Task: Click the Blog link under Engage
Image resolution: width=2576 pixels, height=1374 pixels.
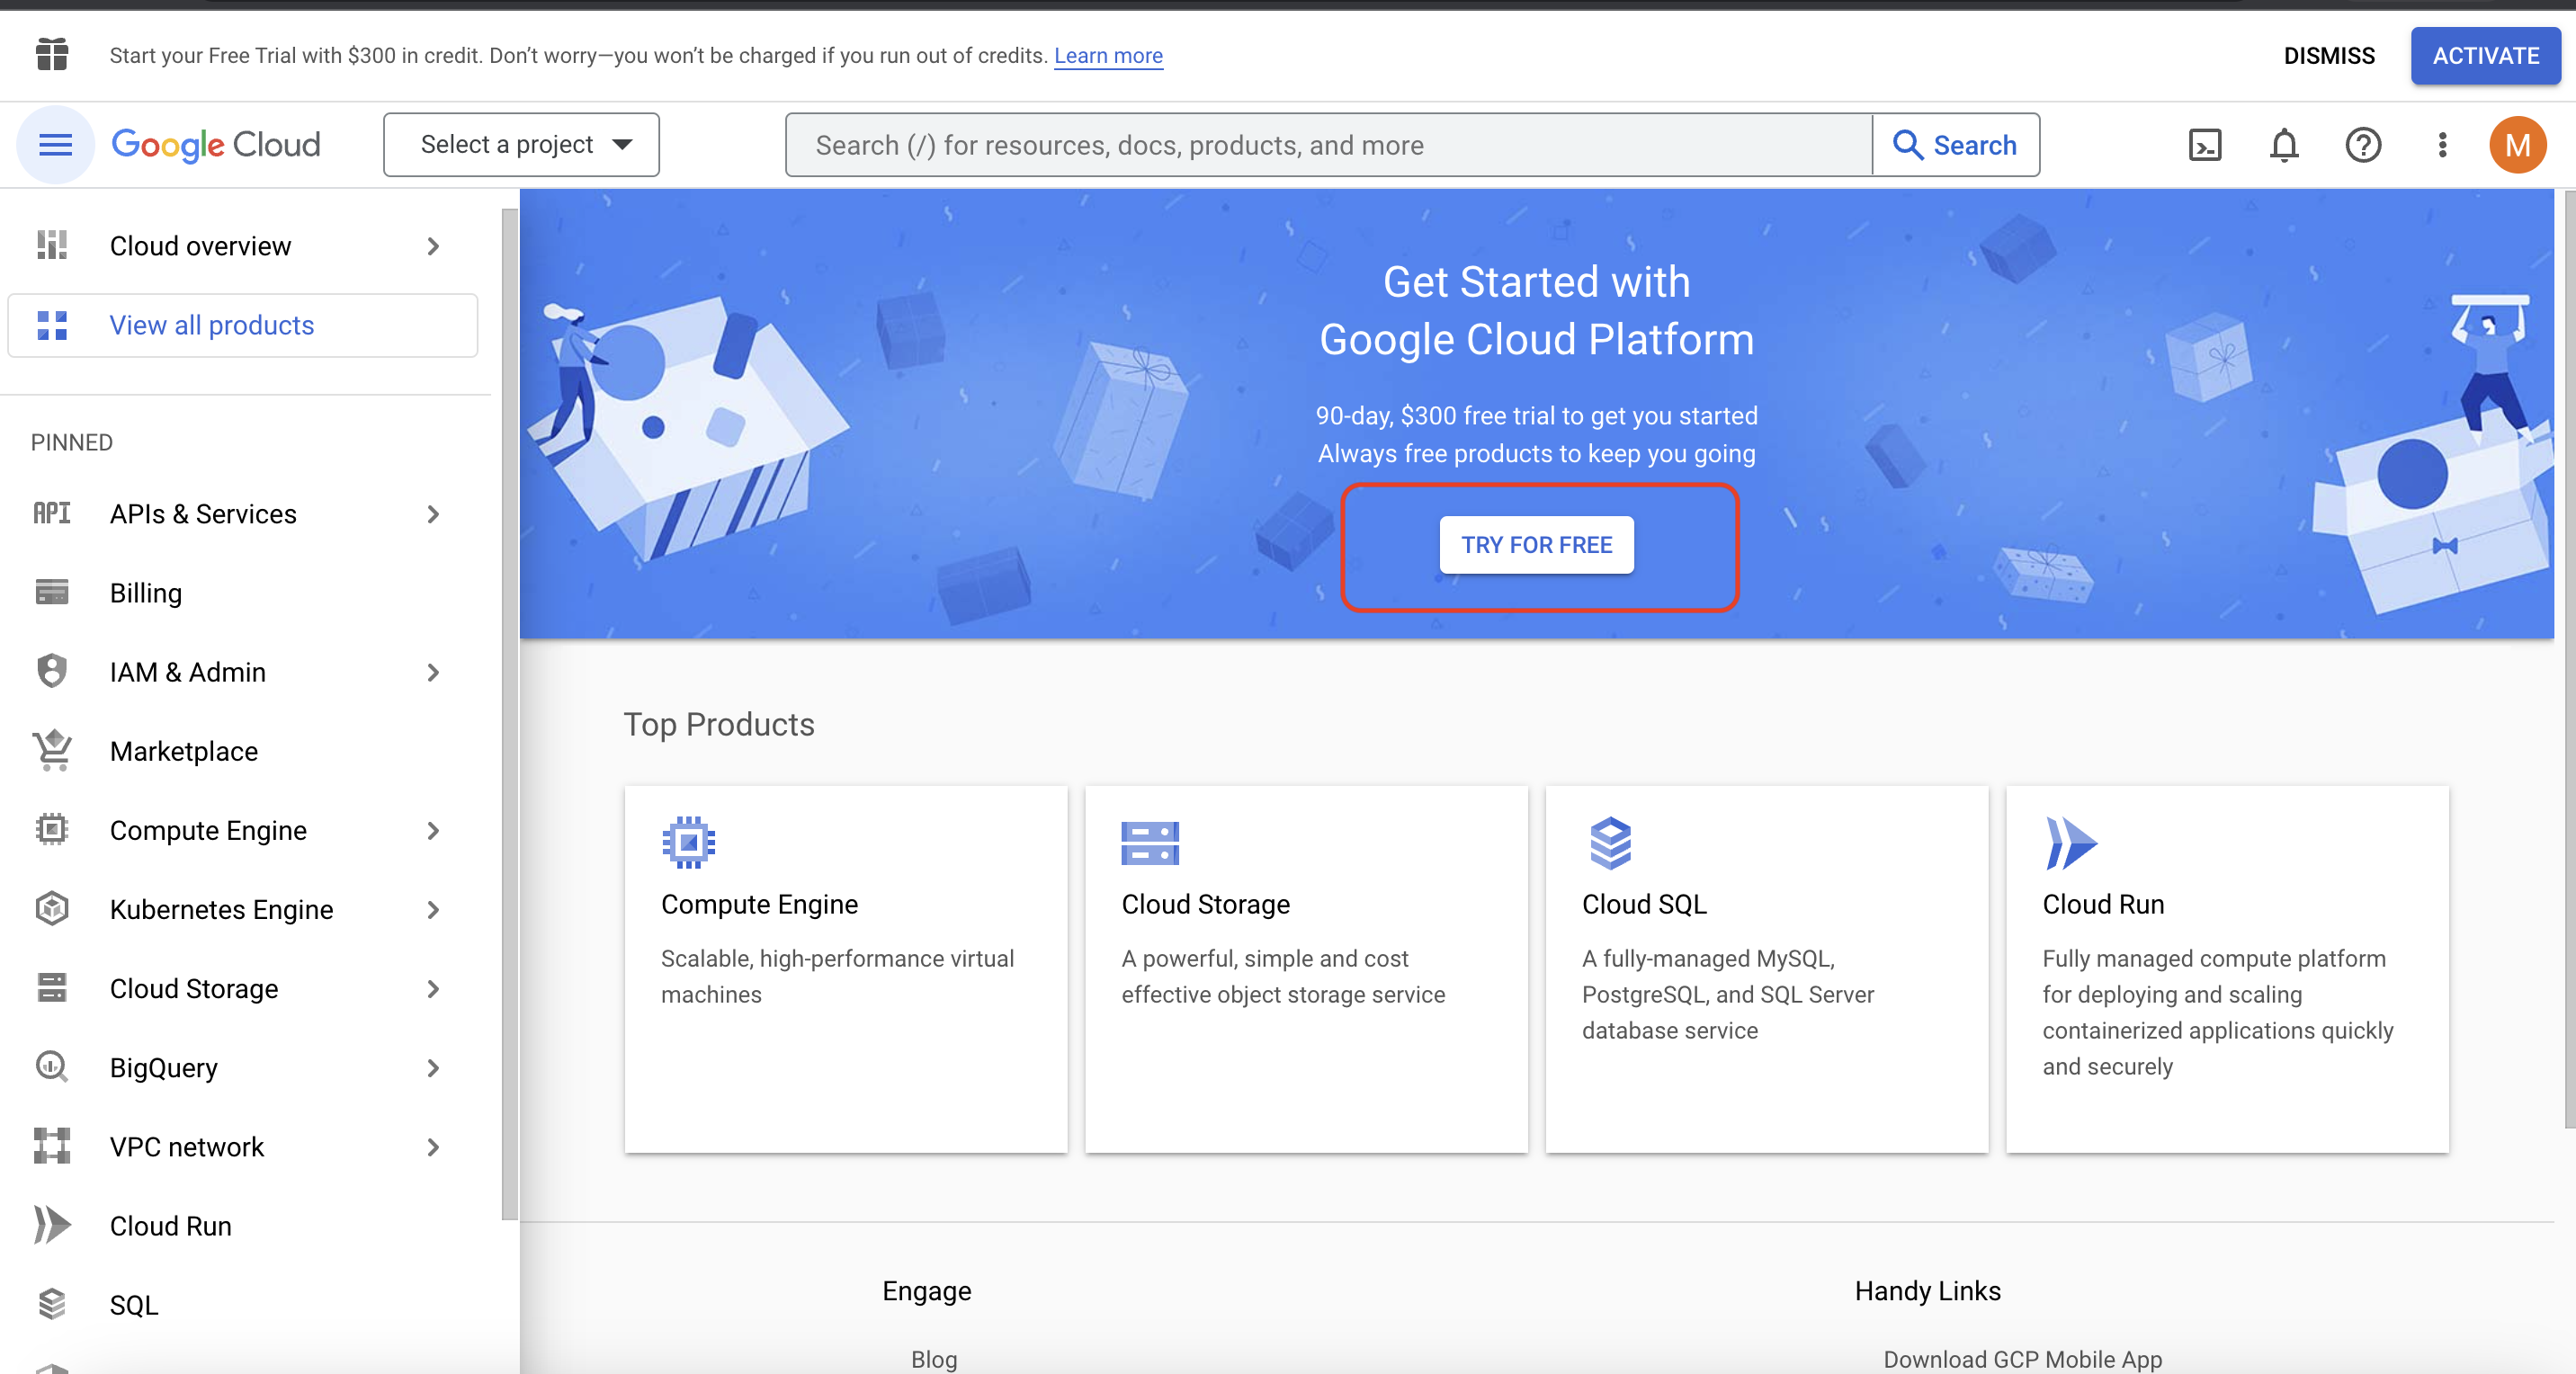Action: pyautogui.click(x=934, y=1358)
